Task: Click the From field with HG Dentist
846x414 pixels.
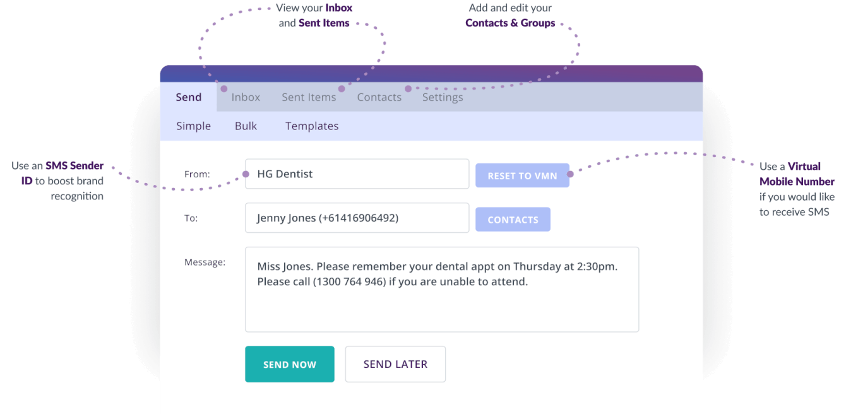Action: [x=357, y=174]
